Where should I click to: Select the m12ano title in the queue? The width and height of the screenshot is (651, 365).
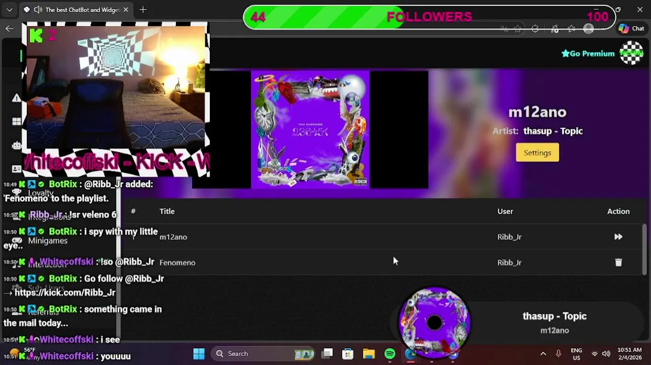[x=173, y=237]
